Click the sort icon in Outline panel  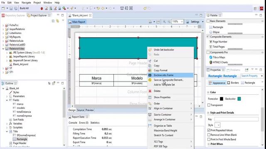pyautogui.click(x=49, y=83)
